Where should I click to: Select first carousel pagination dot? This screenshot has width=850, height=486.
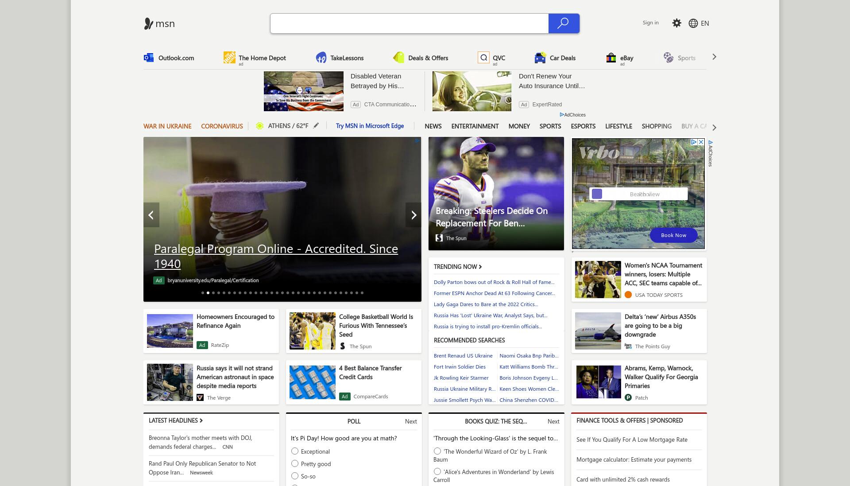[203, 293]
